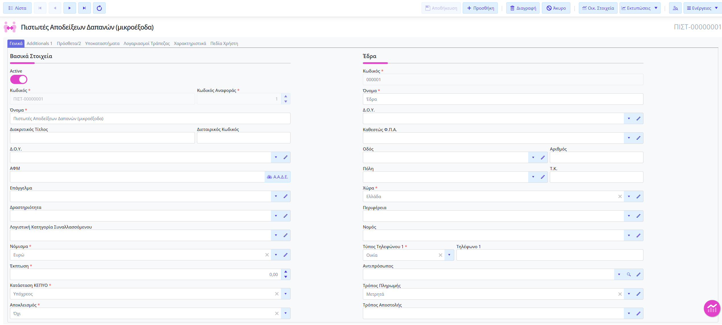Edit Καθεστώς Φ.Π.Α. with pencil icon
Screen dimensions: 722x325
pos(638,138)
